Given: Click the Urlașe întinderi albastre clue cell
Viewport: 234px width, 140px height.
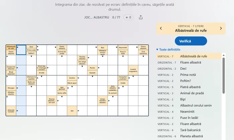Looking at the screenshot, I should pyautogui.click(x=103, y=101).
